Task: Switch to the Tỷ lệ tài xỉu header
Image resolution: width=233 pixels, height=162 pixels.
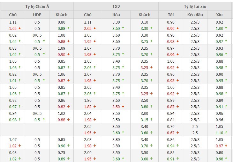Action: (195, 6)
